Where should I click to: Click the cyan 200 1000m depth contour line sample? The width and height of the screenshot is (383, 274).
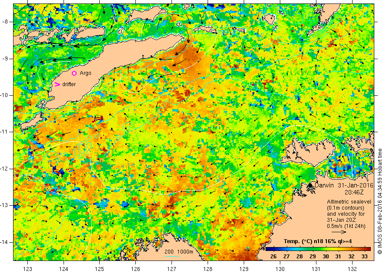click(x=172, y=256)
